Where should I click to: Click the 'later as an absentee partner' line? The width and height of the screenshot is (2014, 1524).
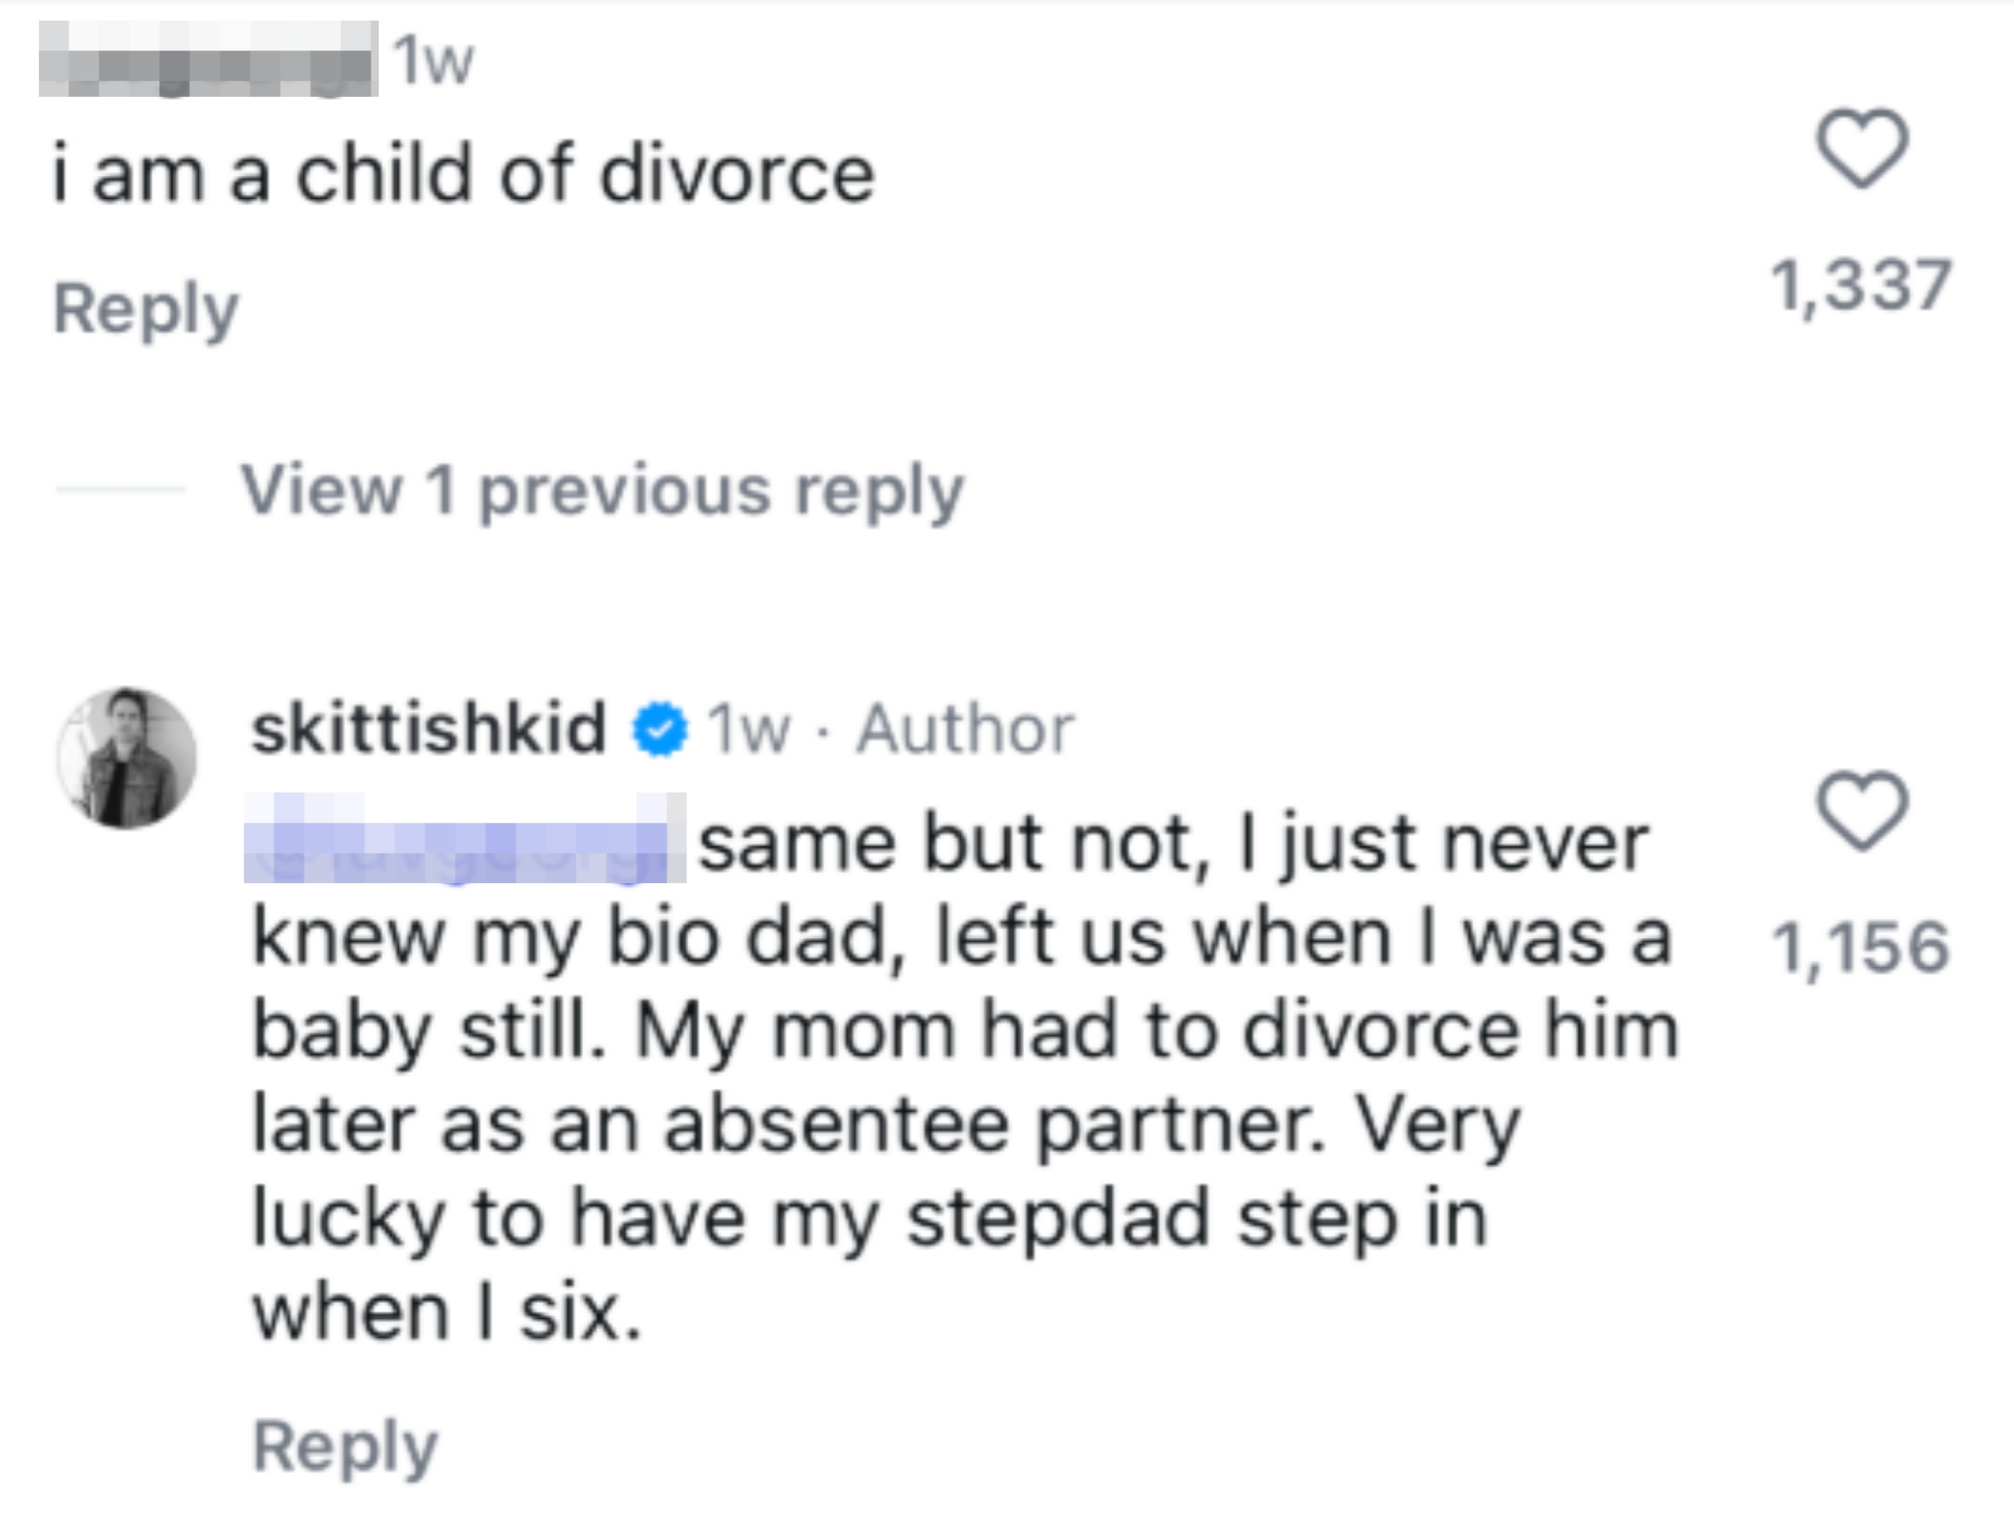(886, 1125)
